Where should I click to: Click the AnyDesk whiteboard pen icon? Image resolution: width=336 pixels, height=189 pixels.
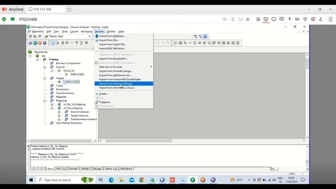coord(321,19)
